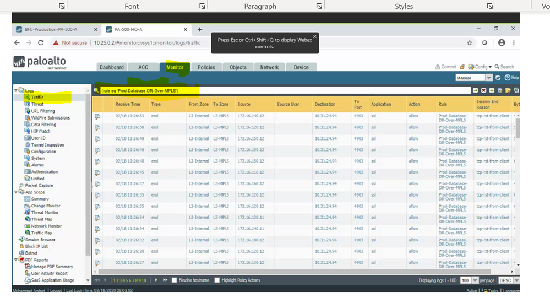Open the Config dropdown menu

[x=480, y=67]
